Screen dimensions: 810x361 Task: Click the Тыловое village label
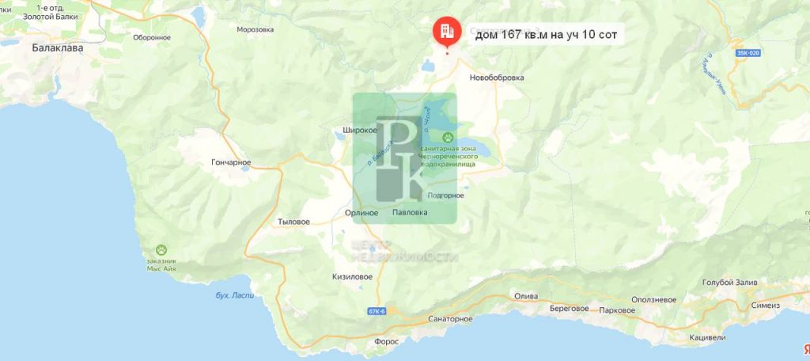(293, 222)
